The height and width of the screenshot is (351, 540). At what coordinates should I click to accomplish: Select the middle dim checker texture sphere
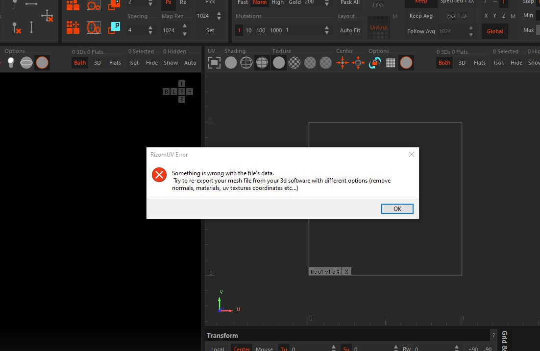click(x=310, y=63)
